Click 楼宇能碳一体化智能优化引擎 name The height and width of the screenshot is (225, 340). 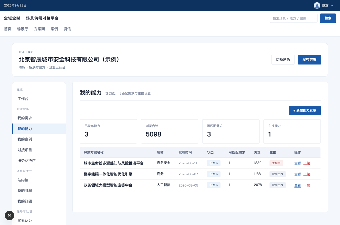108,174
